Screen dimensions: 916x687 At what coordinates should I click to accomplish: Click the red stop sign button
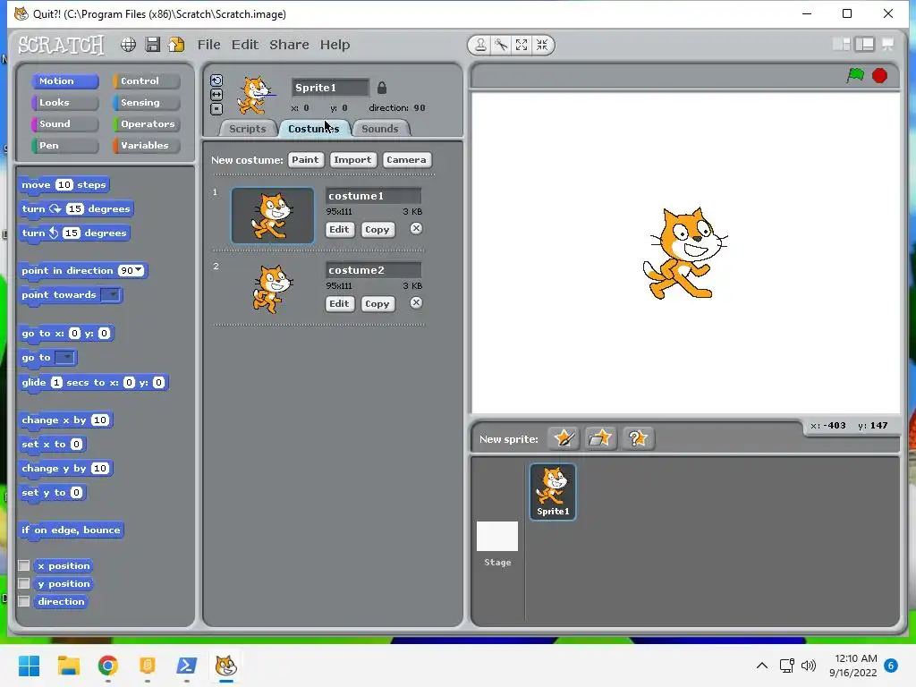tap(880, 75)
